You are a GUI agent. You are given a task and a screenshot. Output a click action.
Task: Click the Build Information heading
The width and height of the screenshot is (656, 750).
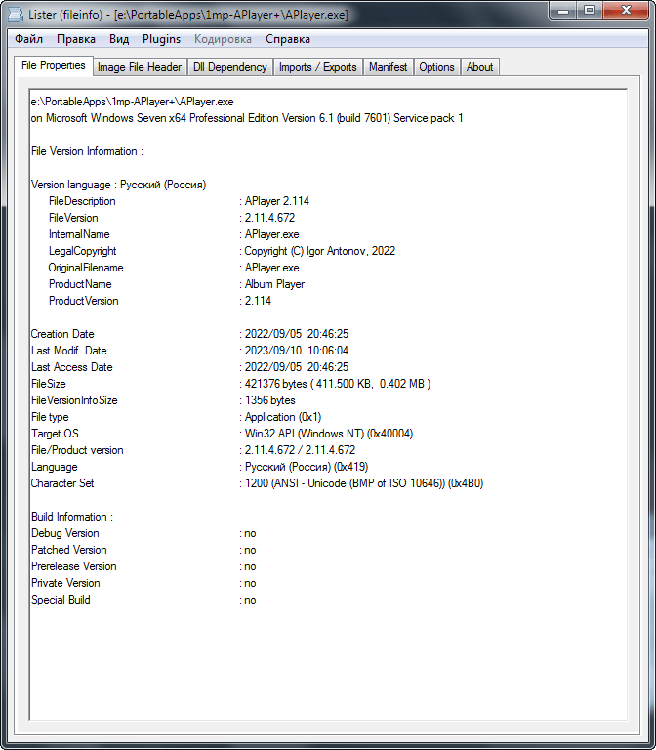[72, 517]
